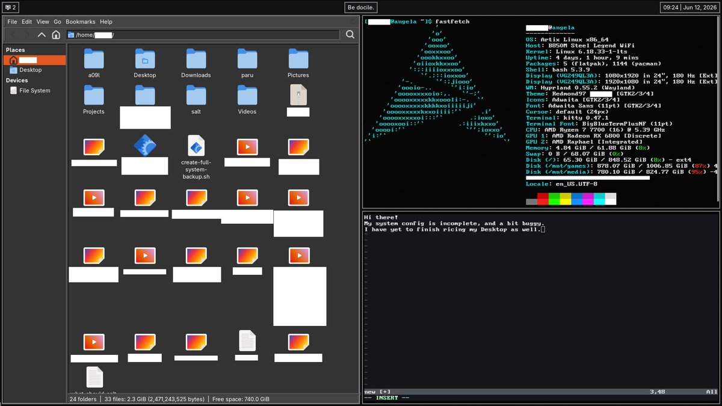
Task: Click workspace 2 indicator in top bar
Action: point(10,7)
